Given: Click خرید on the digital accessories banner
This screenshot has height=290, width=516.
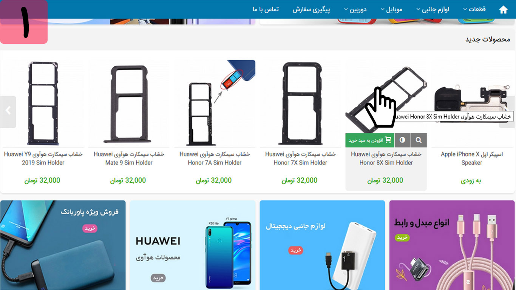Looking at the screenshot, I should (x=296, y=250).
